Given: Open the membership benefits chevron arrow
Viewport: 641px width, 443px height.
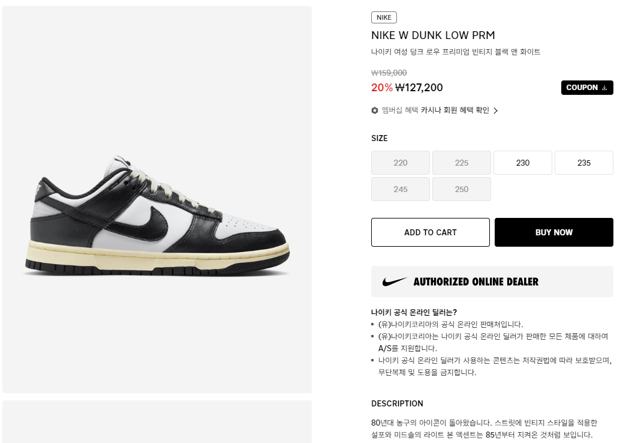Looking at the screenshot, I should 495,110.
